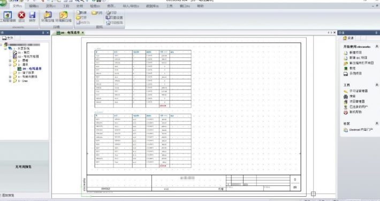The height and width of the screenshot is (201, 380).
Task: Collapse the 工具 (Tools) section chevron
Action: click(x=377, y=85)
